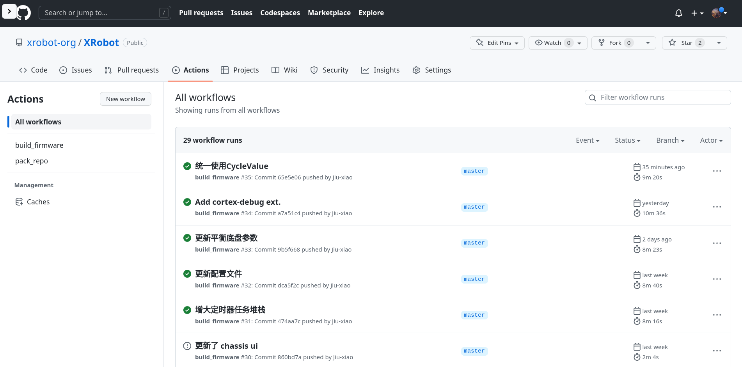Image resolution: width=742 pixels, height=367 pixels.
Task: Open the Add cortex-debug ext. run
Action: pos(238,202)
